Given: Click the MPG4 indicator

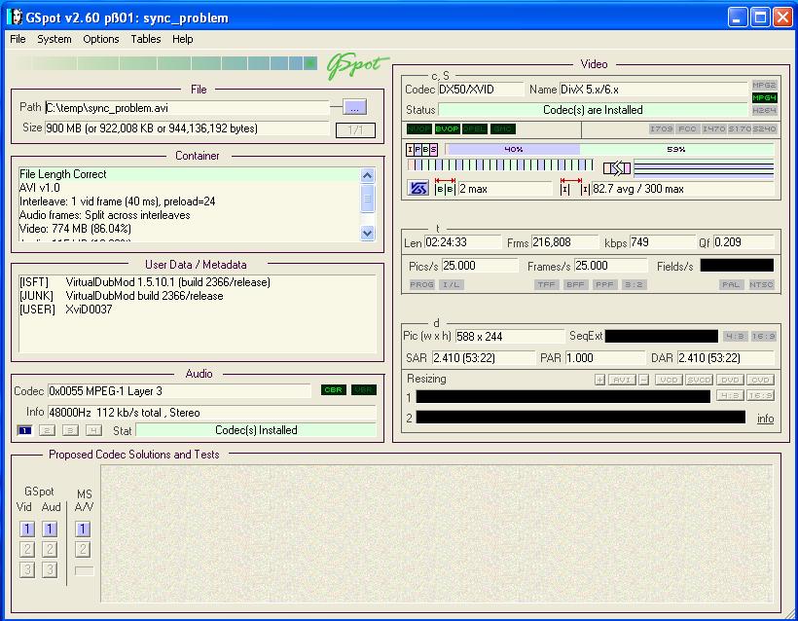Looking at the screenshot, I should pos(764,97).
